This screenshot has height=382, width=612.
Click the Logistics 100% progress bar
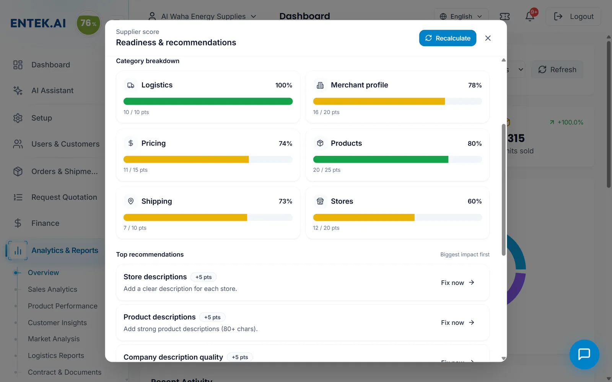(208, 101)
